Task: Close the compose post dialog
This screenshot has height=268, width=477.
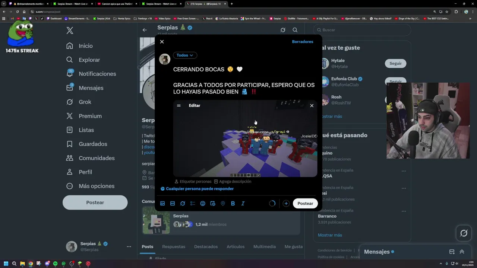Action: (x=162, y=42)
